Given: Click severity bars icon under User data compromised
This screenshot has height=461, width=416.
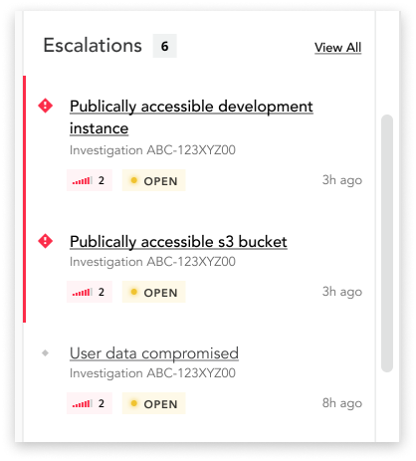Looking at the screenshot, I should click(x=83, y=404).
